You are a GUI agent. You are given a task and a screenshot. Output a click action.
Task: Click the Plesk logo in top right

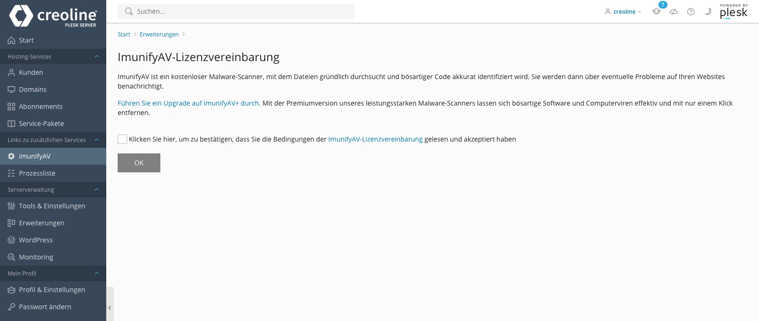coord(734,11)
